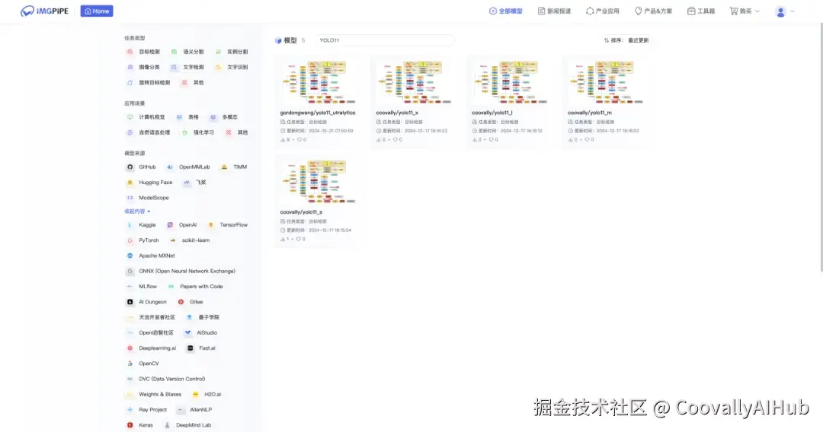Click the 计算机视觉 filter icon
This screenshot has width=823, height=432.
pos(130,117)
